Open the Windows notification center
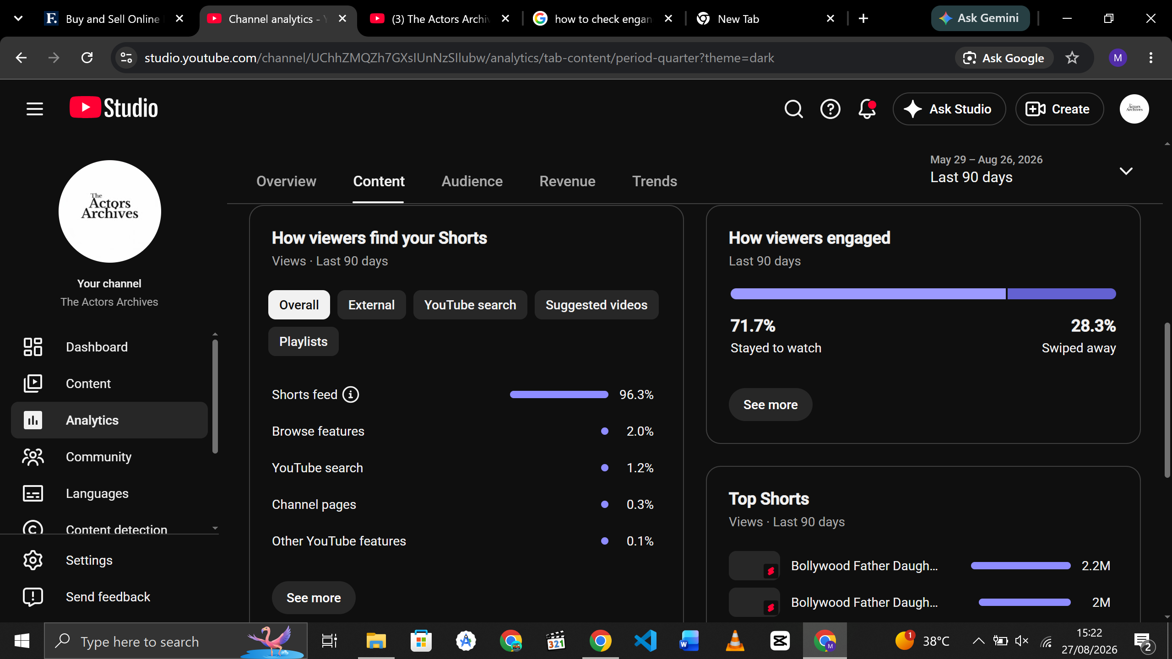Screen dimensions: 1172x659 1144,641
